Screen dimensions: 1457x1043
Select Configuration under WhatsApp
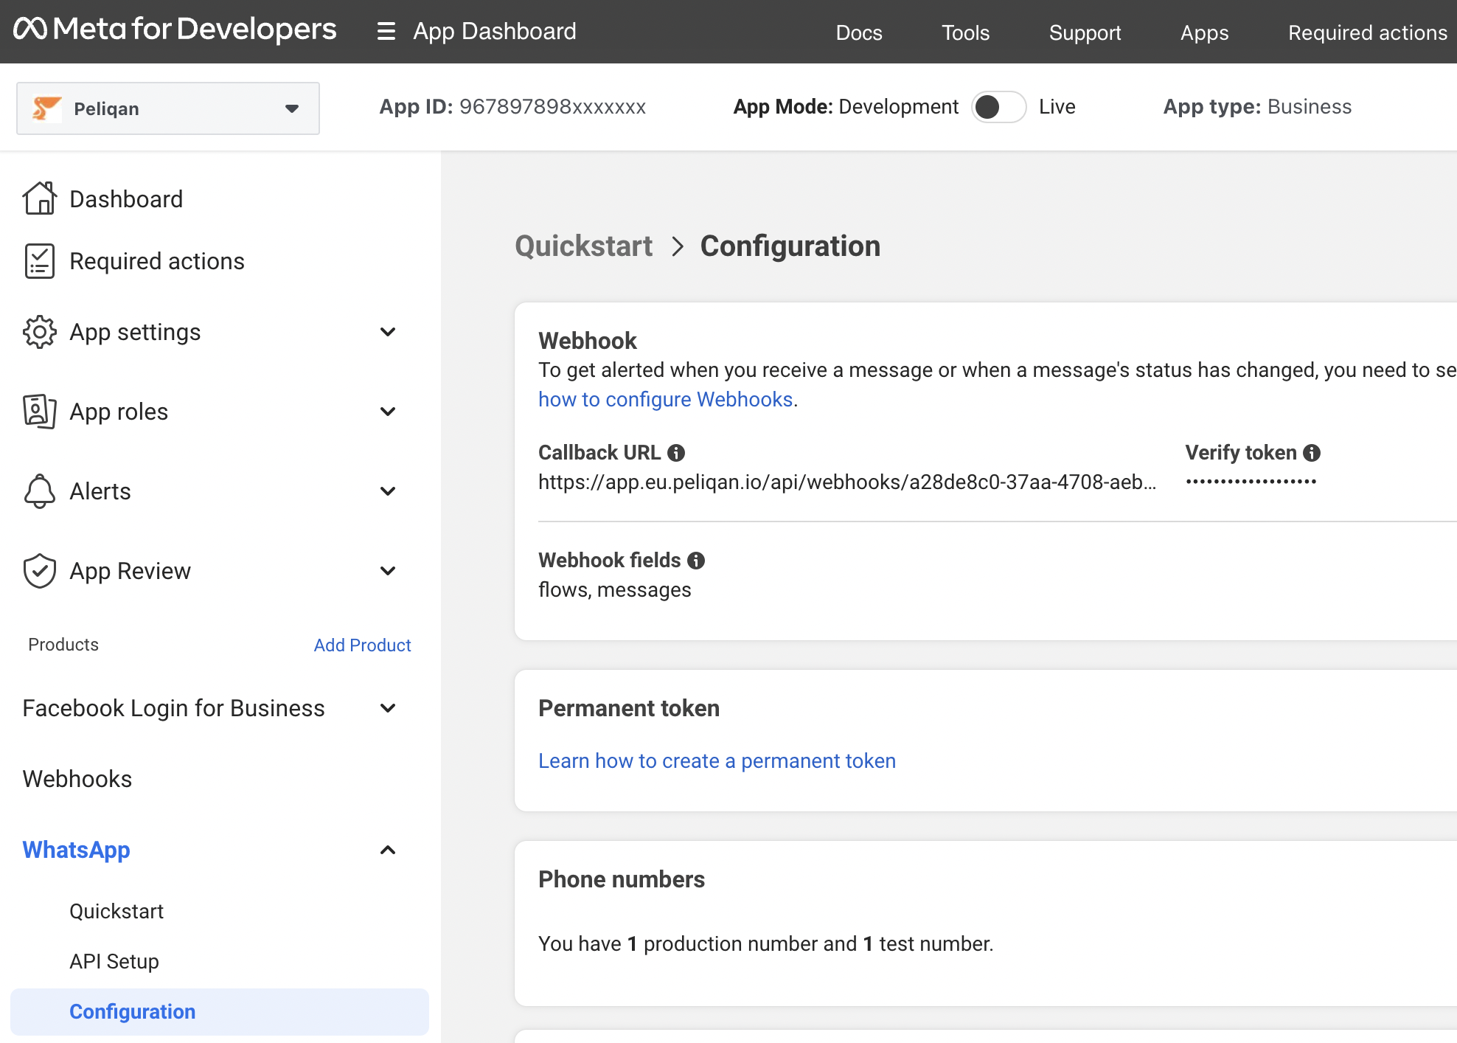[220, 1011]
